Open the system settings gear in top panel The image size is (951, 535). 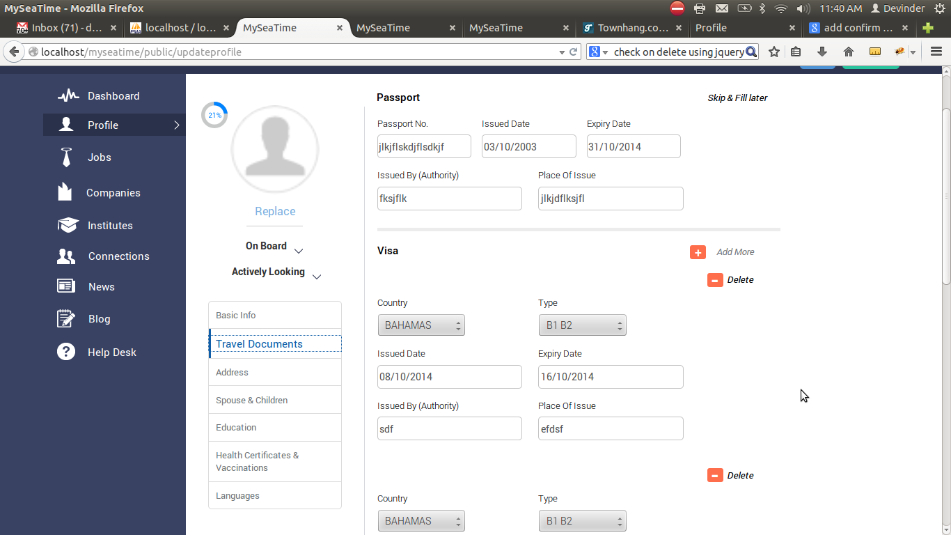coord(940,8)
